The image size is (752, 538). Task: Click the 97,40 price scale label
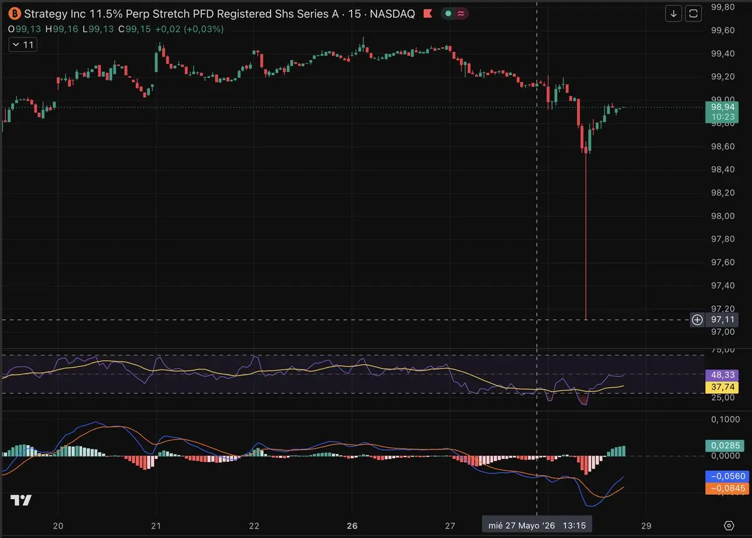click(723, 285)
